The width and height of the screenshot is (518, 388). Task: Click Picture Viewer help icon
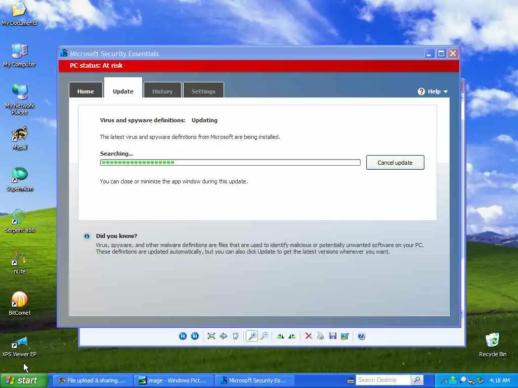click(x=361, y=336)
